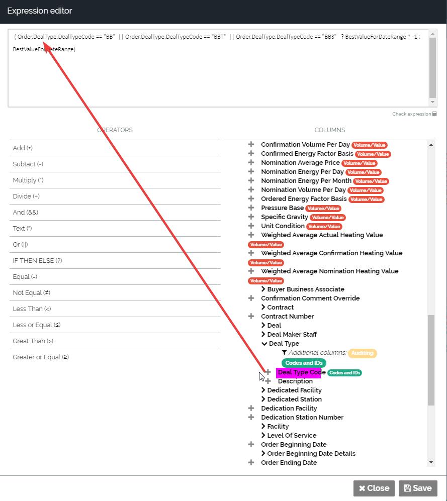Collapse the Deal Type tree node

point(264,344)
